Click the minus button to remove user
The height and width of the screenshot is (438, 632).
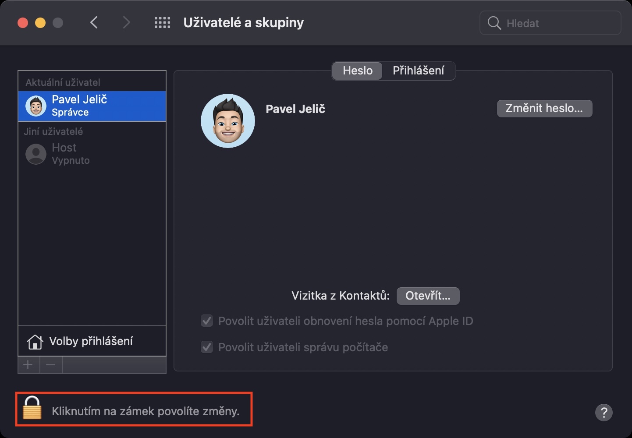coord(51,365)
